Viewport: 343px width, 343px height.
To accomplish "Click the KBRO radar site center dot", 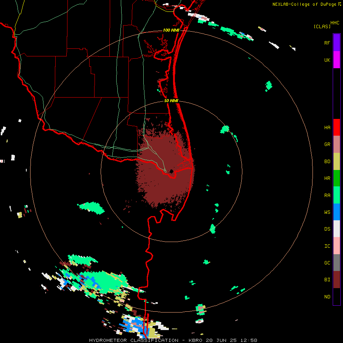I will pos(171,171).
